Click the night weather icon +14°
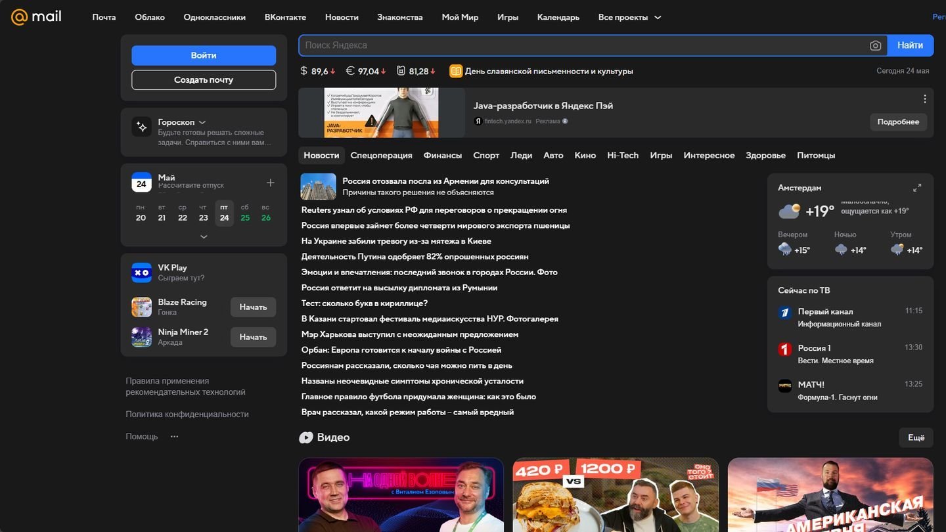This screenshot has width=946, height=532. 841,249
